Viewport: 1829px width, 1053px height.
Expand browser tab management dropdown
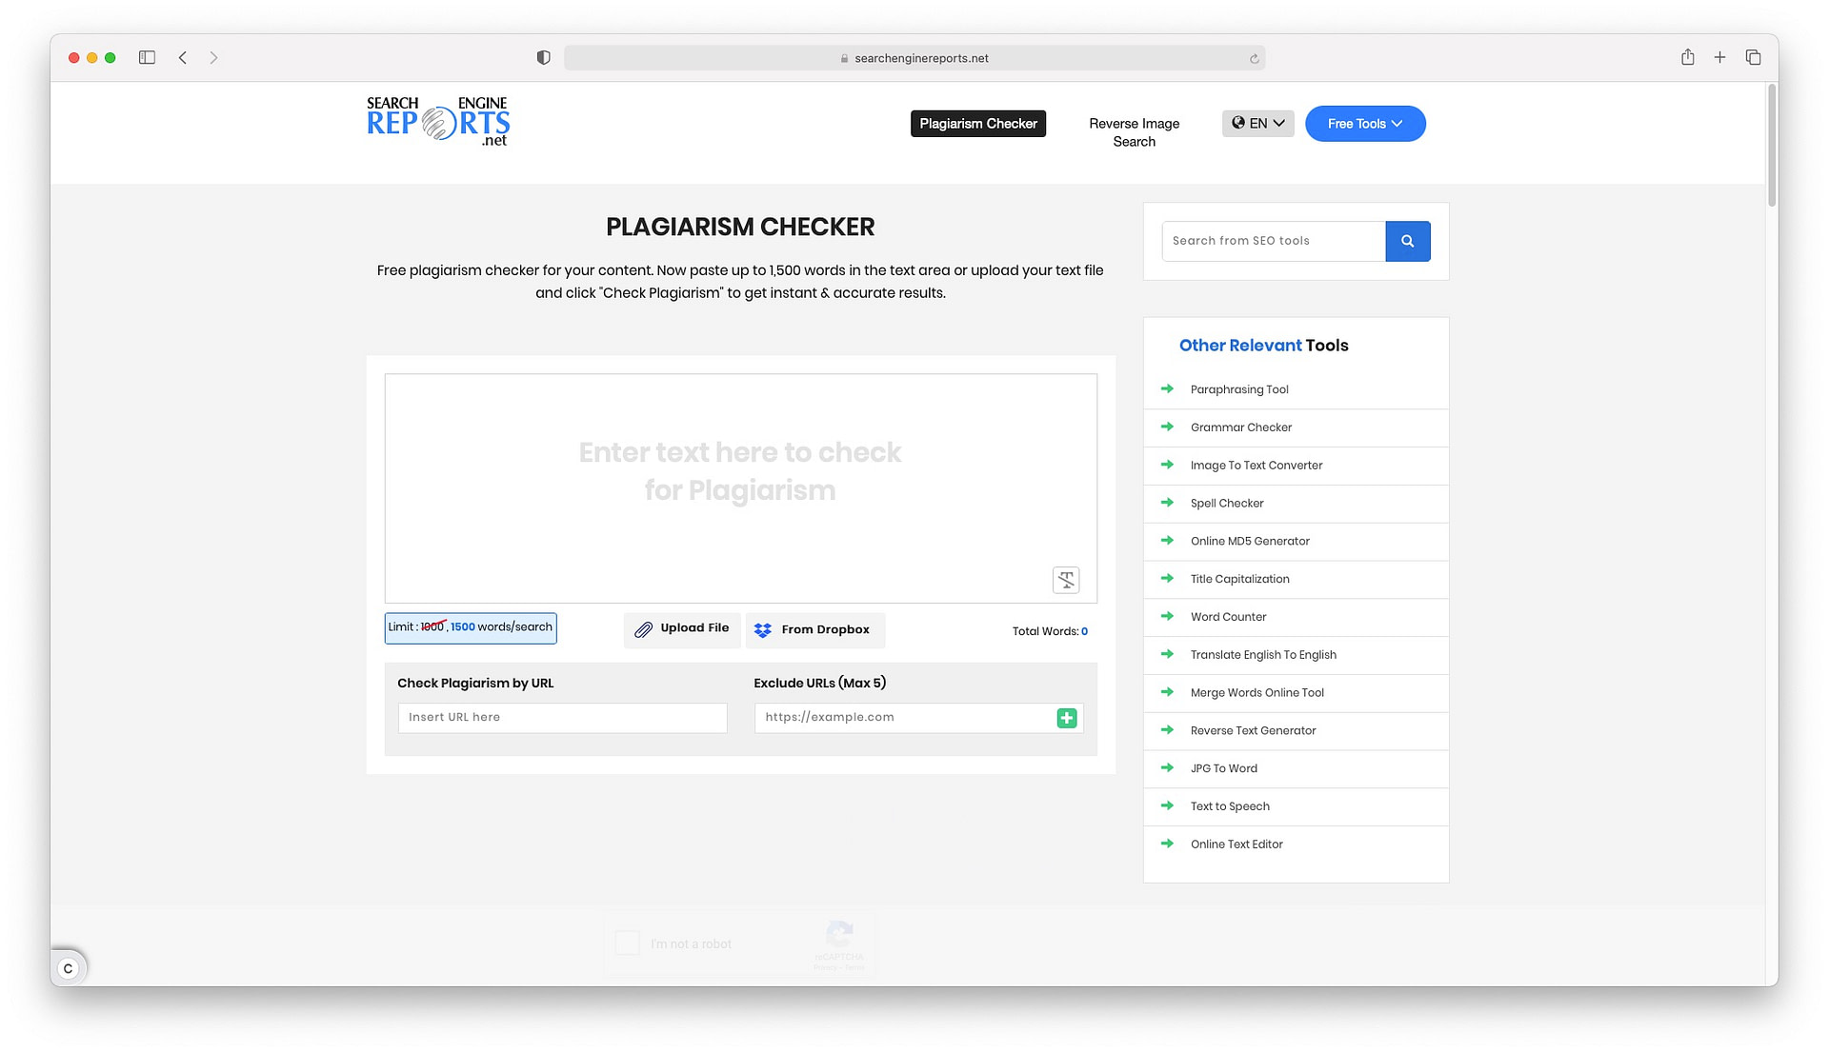tap(1754, 56)
